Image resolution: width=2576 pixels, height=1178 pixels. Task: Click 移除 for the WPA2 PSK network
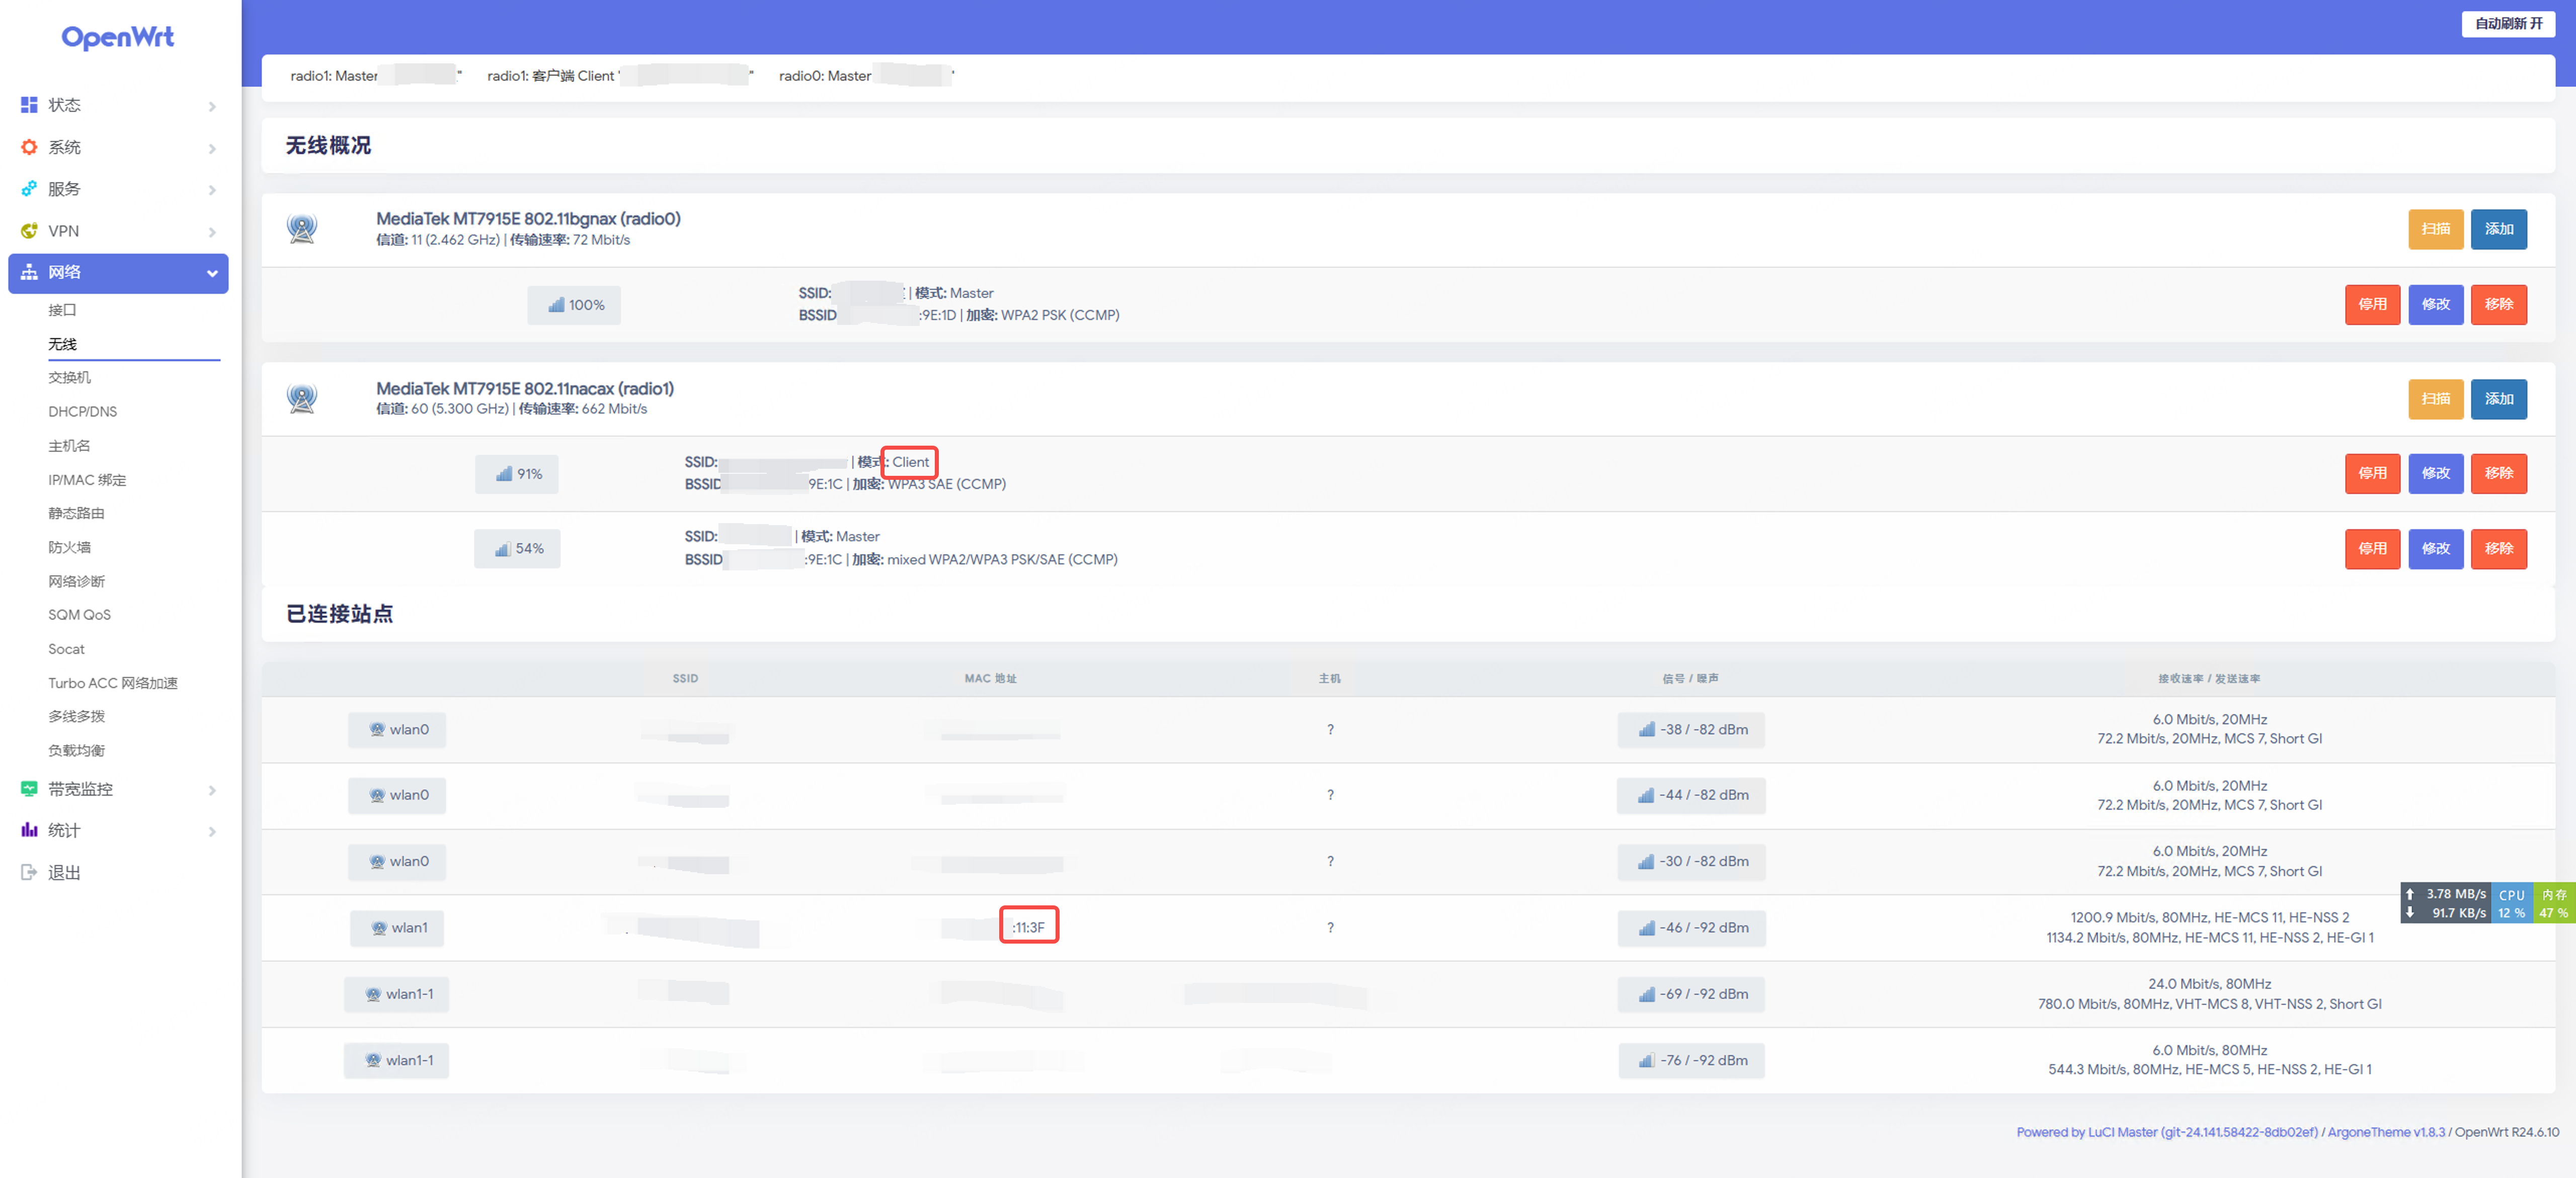(2498, 305)
